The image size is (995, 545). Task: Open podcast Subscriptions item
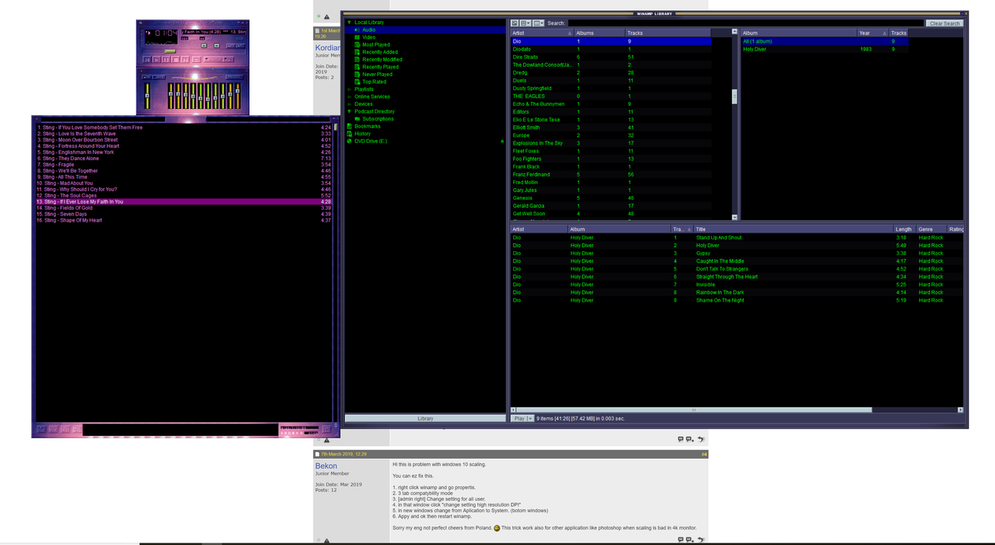click(378, 119)
